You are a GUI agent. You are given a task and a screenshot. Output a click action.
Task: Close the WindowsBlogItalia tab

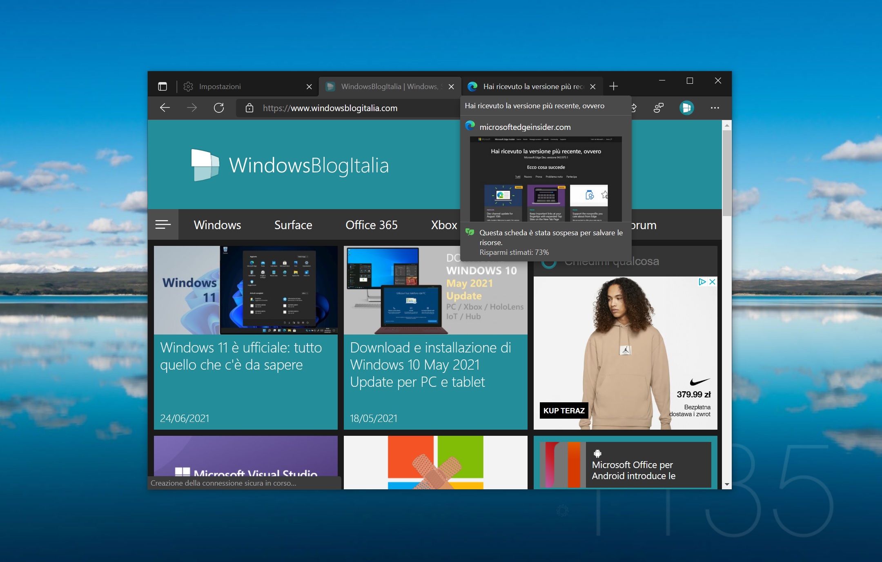tap(451, 87)
